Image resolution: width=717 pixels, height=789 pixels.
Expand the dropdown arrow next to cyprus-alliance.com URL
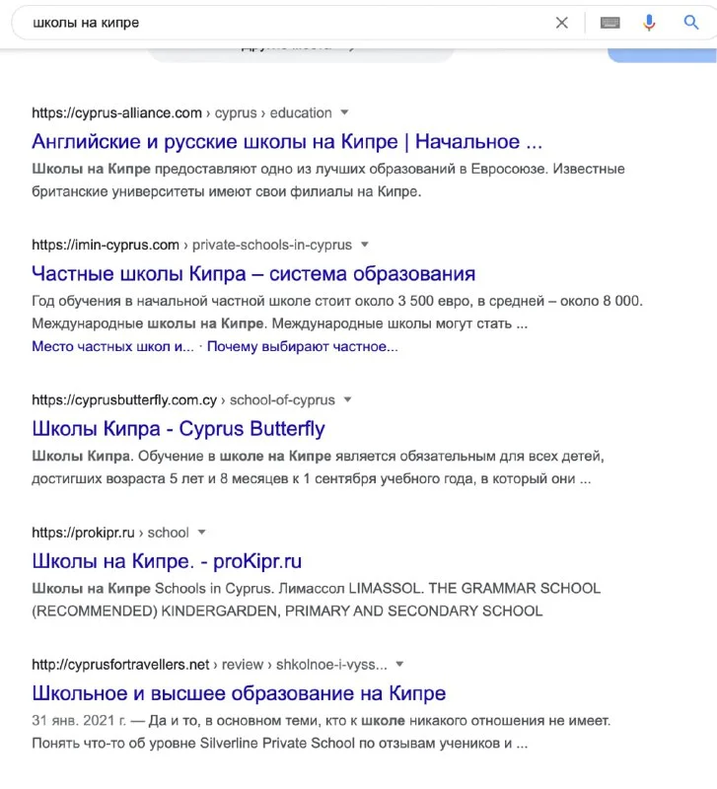tap(345, 112)
